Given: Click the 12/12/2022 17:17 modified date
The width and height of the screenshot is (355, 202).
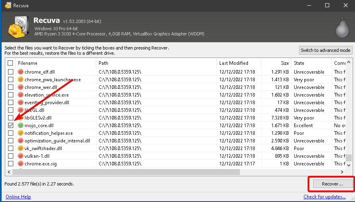Looking at the screenshot, I should [237, 164].
